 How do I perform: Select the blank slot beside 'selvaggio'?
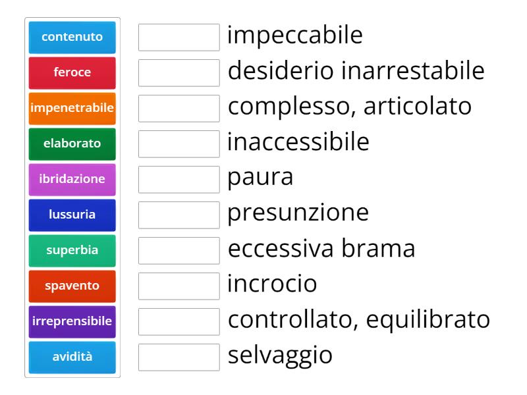pos(179,357)
